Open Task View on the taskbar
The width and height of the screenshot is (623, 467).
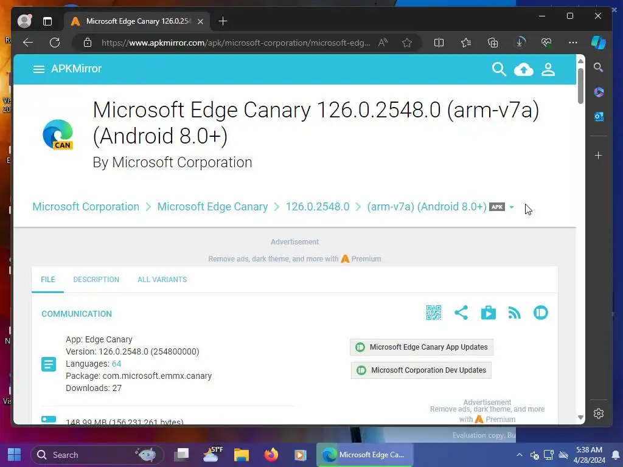coord(182,455)
